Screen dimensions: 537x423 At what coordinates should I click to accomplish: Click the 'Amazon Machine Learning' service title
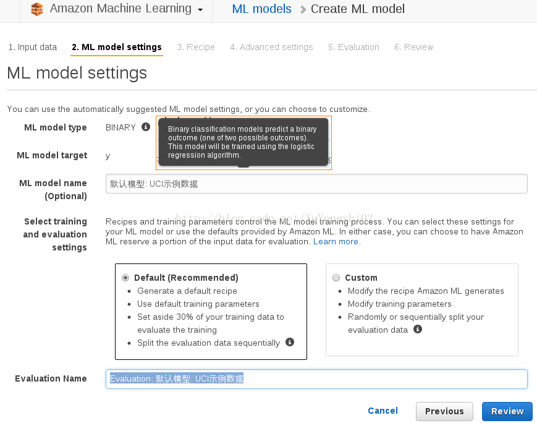[x=121, y=9]
